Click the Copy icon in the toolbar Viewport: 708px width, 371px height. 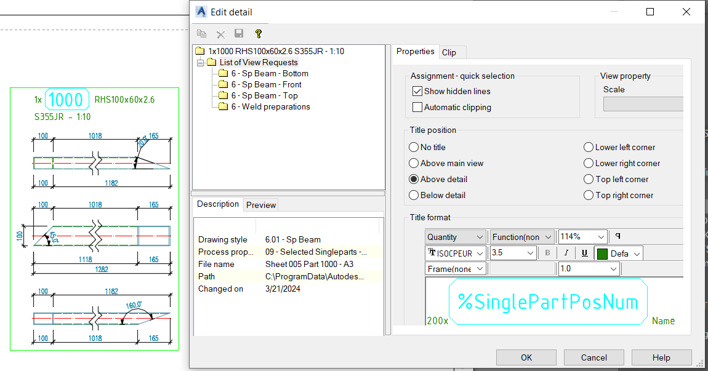point(201,33)
